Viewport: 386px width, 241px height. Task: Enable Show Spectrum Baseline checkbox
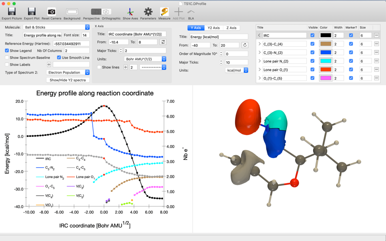7,57
